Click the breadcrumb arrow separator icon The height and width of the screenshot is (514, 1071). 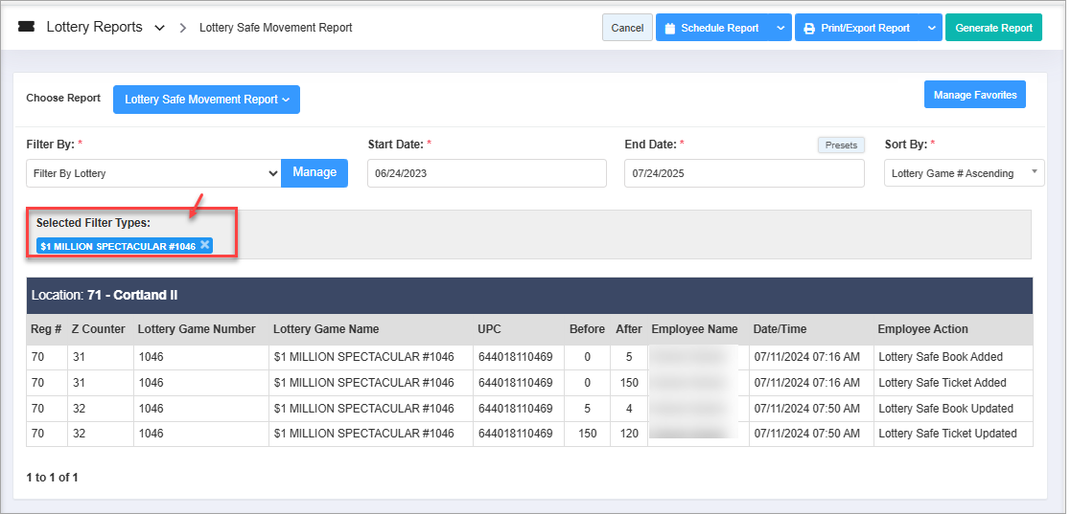click(182, 28)
